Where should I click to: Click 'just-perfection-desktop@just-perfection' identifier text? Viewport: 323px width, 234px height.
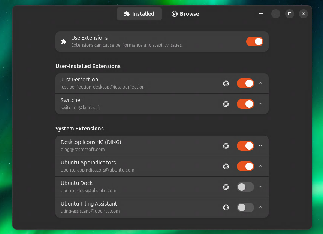click(x=102, y=87)
